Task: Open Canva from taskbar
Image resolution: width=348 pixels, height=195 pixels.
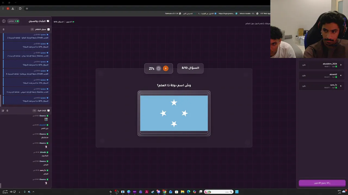Action: tap(129, 192)
